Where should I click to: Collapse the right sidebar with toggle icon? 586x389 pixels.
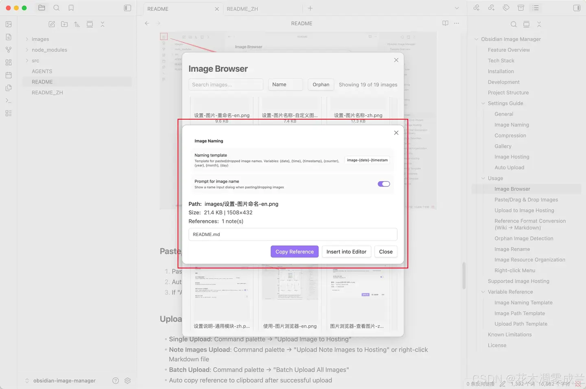tap(577, 8)
